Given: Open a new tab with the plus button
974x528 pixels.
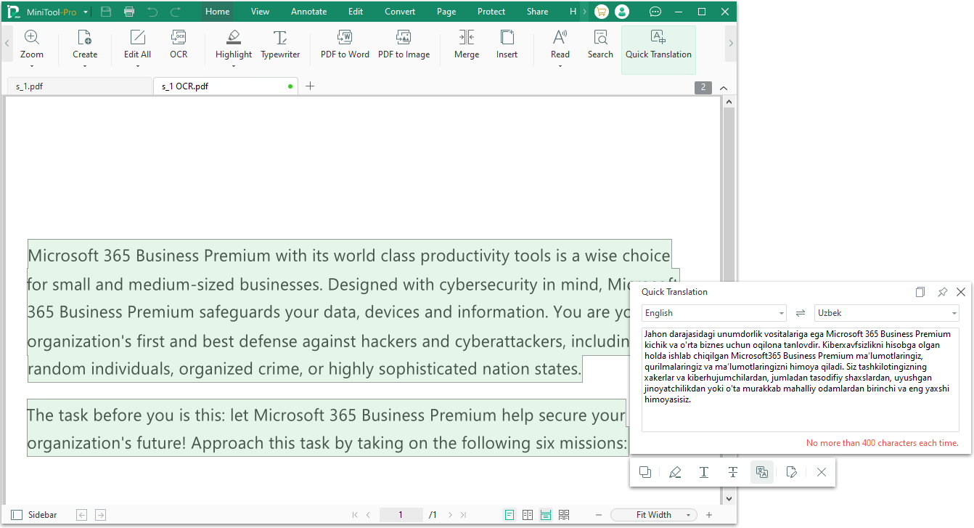Looking at the screenshot, I should pos(310,86).
